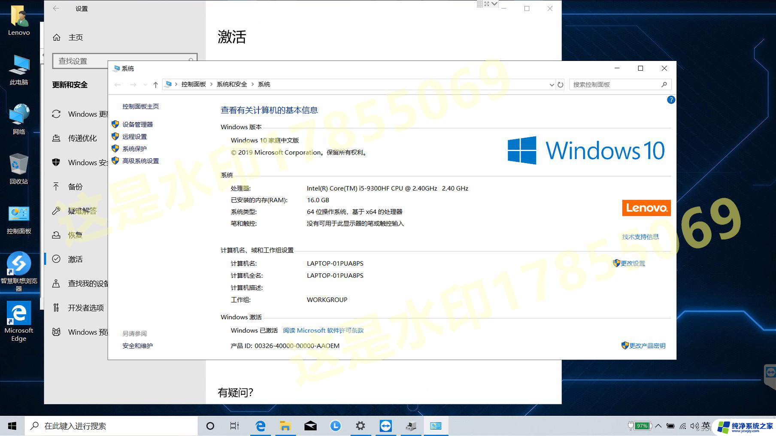Screen dimensions: 776x436
Task: Open 传递优化 Delivery Optimization in Settings
Action: point(80,138)
